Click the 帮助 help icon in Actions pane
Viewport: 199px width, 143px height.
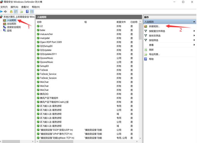(x=146, y=59)
